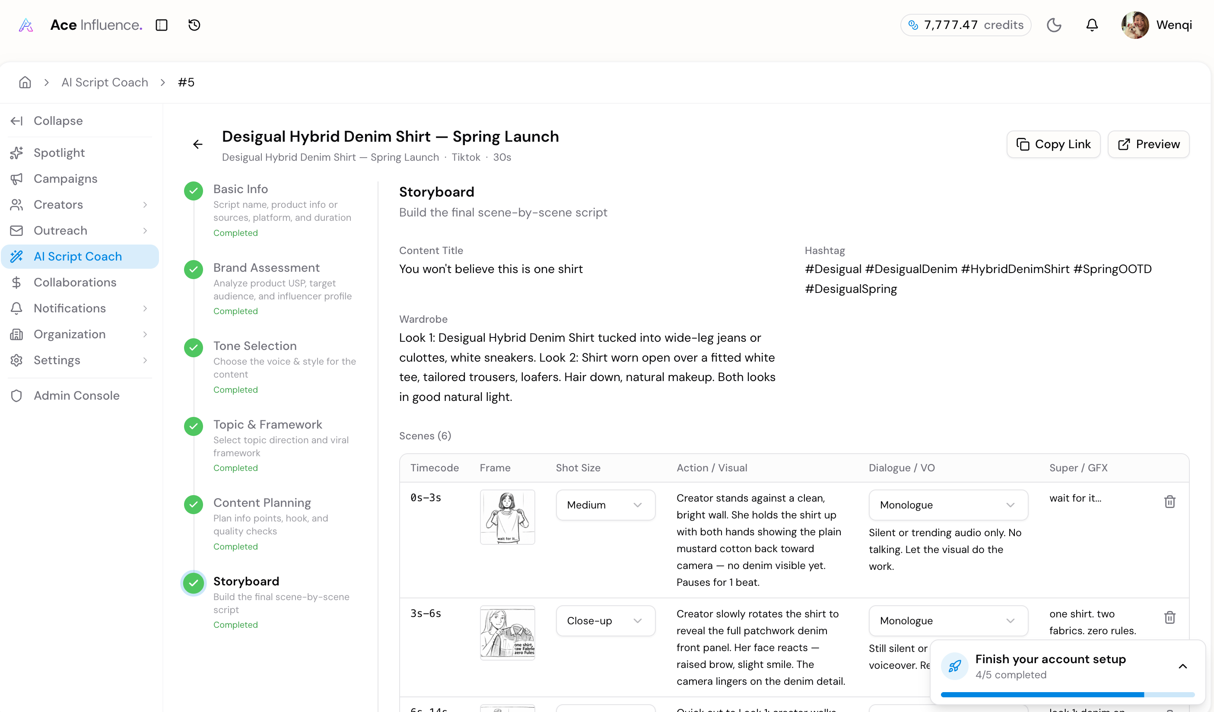Select the Campaigns menu item
The height and width of the screenshot is (712, 1214).
pos(65,179)
